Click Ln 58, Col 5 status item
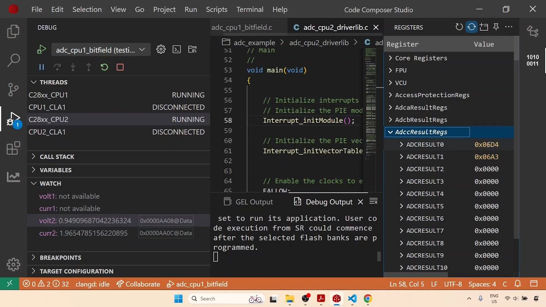 coord(407,284)
